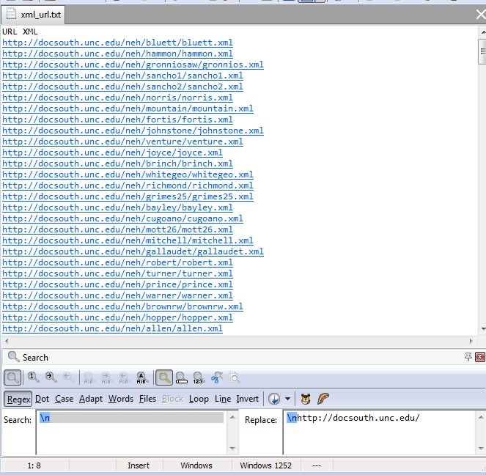Click the Prepare to Search magnifier icon
The image size is (486, 475).
tap(12, 378)
